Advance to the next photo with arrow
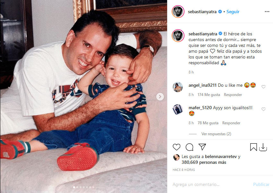Image resolution: width=273 pixels, height=193 pixels. point(160,97)
